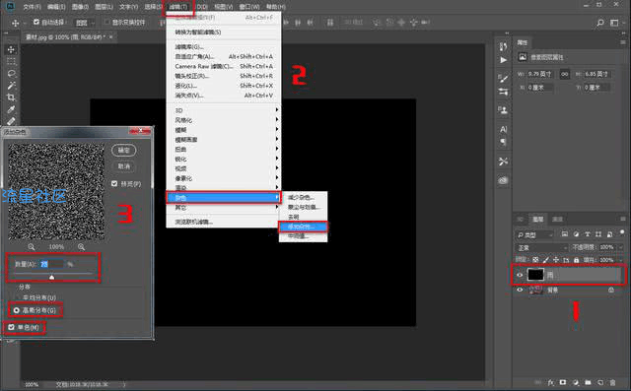Zoom out the noise preview
Image resolution: width=631 pixels, height=391 pixels.
coord(32,247)
